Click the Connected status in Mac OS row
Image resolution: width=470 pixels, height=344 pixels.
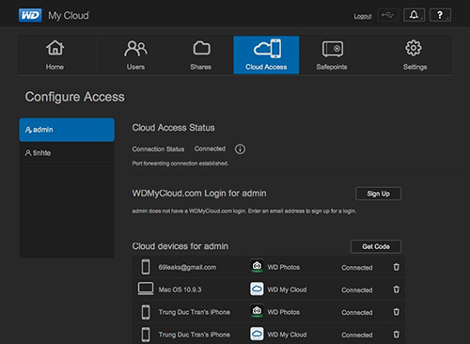357,290
